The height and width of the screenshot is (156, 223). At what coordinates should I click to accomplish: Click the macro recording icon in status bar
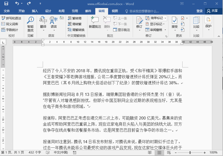tap(74, 153)
